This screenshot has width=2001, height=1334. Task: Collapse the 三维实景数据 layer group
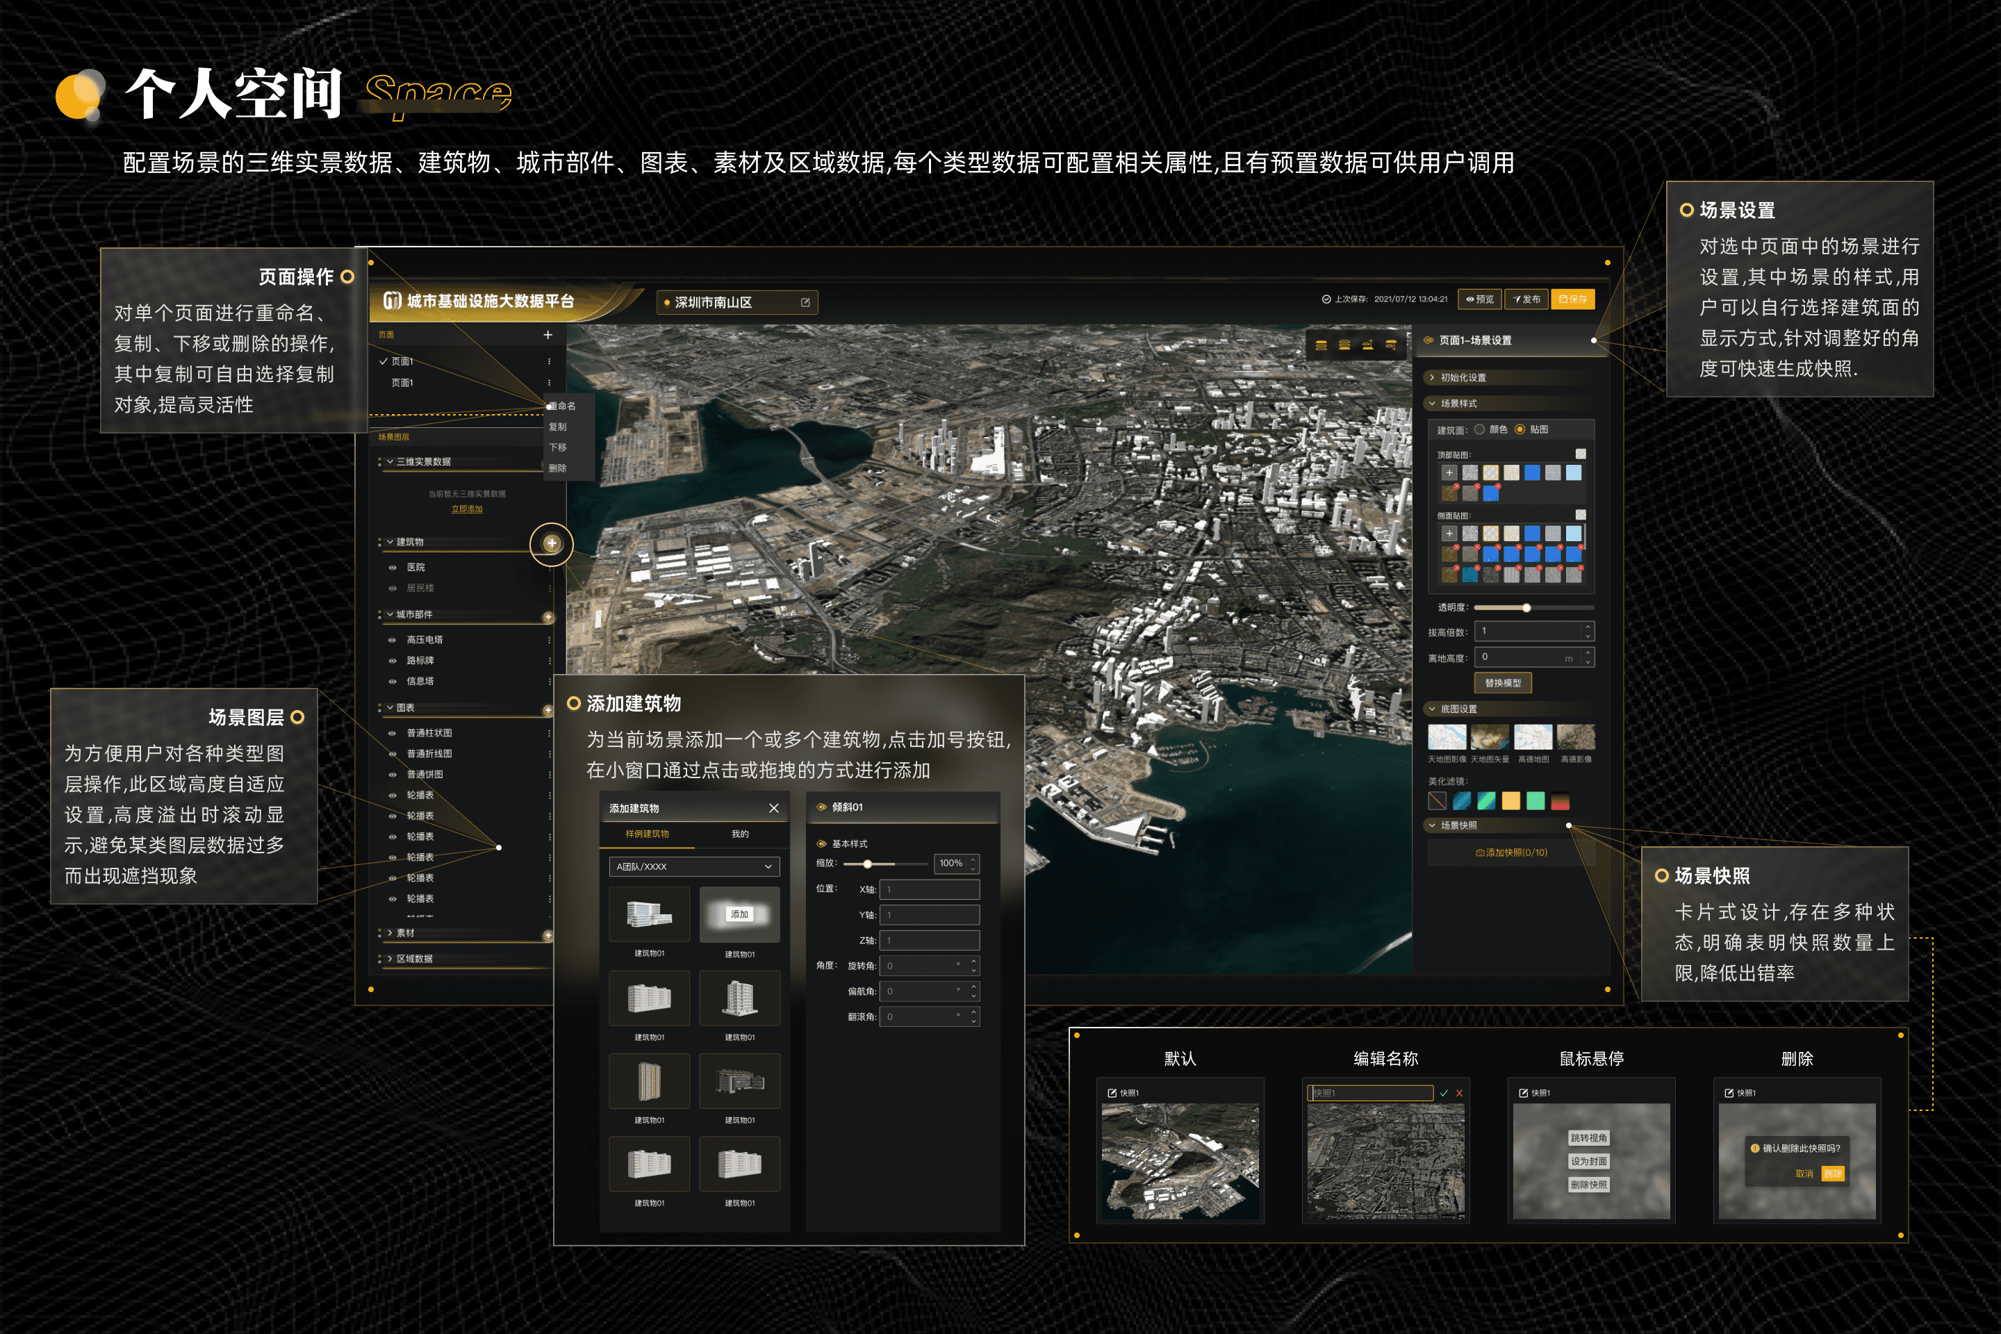[x=390, y=462]
